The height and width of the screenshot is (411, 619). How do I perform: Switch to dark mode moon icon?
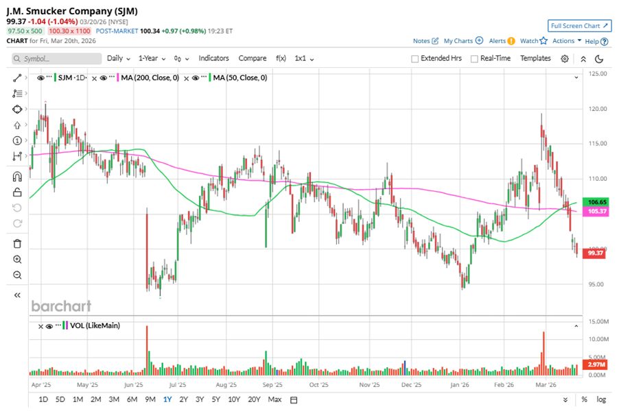[x=599, y=59]
